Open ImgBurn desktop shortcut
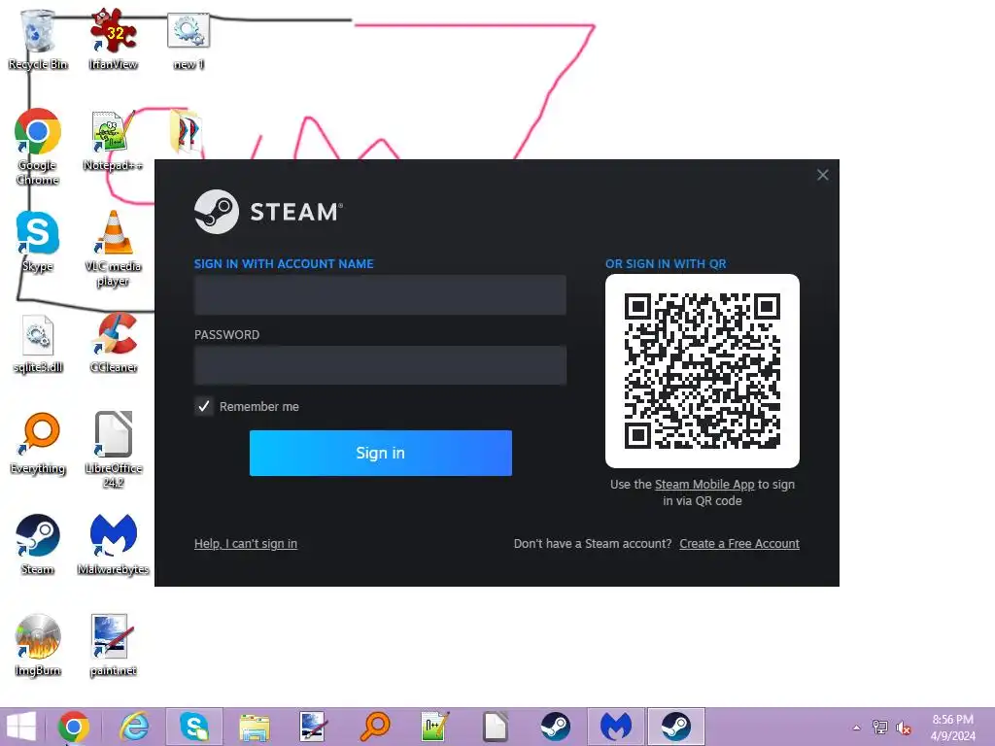Screen dimensions: 995x746 [38, 645]
